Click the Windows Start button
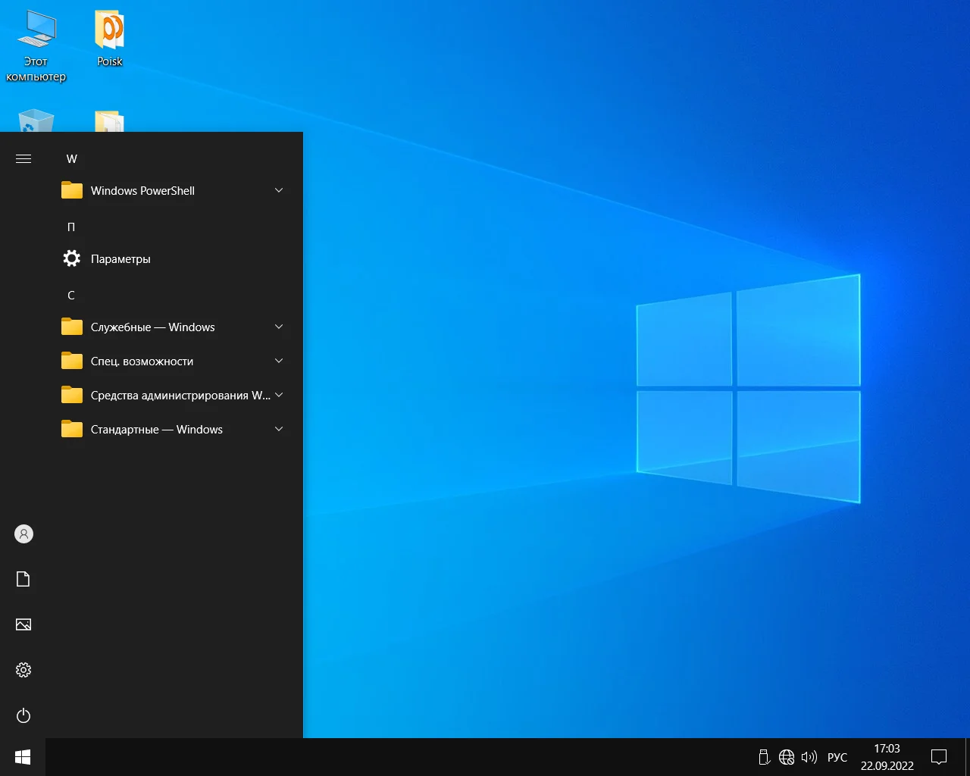The height and width of the screenshot is (776, 970). pos(23,757)
